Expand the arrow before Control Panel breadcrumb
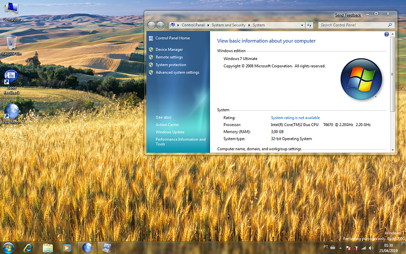The height and width of the screenshot is (254, 406). [x=178, y=25]
